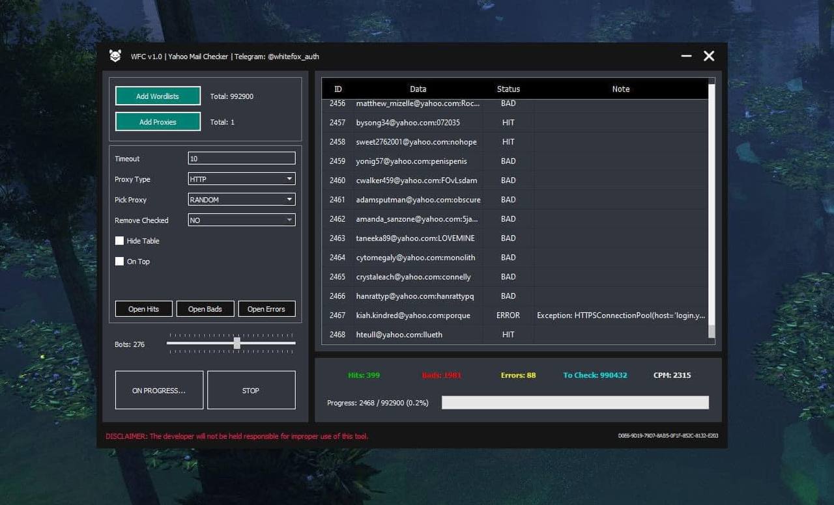Toggle the On Top checkbox
Viewport: 834px width, 505px height.
pos(119,262)
